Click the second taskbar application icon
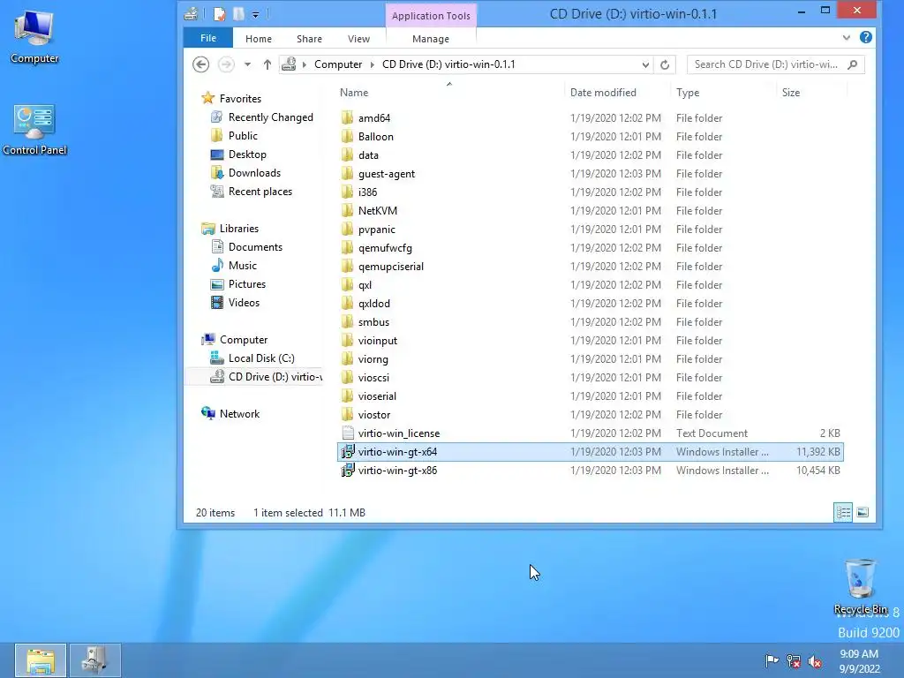Viewport: 904px width, 678px height. click(x=95, y=660)
